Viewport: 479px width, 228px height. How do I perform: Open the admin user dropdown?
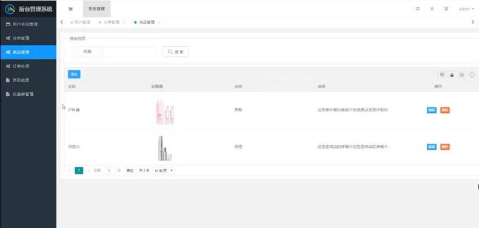coord(467,9)
